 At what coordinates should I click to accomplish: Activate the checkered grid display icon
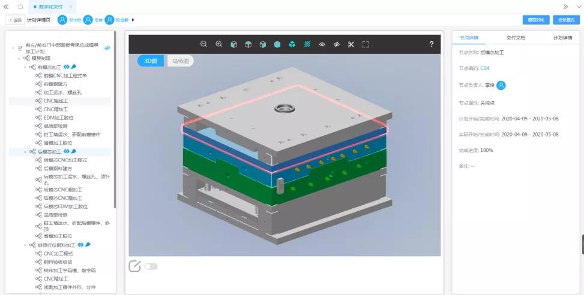[x=307, y=44]
